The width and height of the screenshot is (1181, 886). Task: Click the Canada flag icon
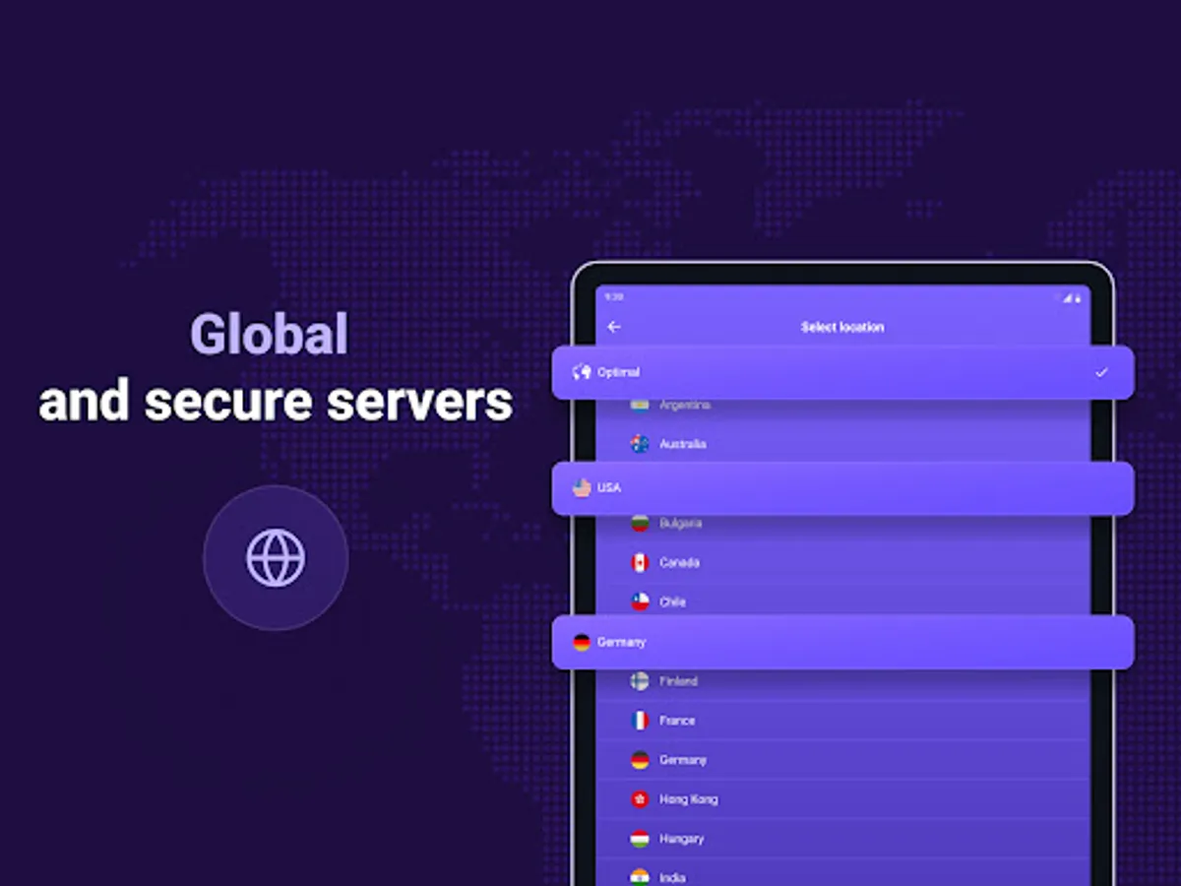[640, 562]
